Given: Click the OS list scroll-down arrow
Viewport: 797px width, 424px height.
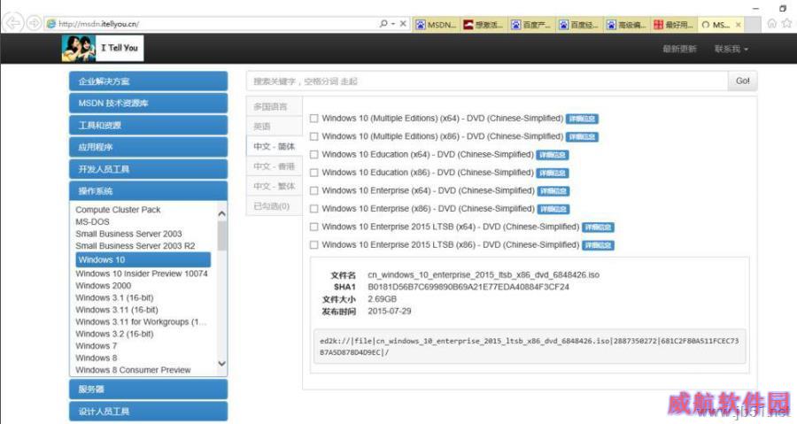Looking at the screenshot, I should coord(221,364).
